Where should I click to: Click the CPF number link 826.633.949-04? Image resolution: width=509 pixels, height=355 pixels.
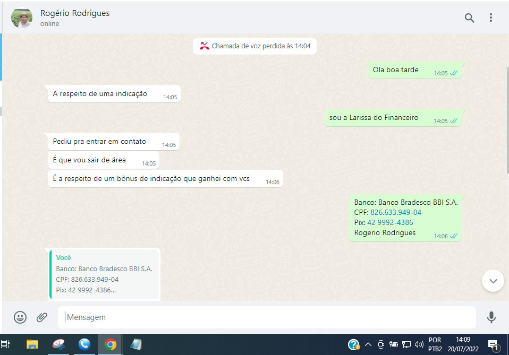coord(395,212)
